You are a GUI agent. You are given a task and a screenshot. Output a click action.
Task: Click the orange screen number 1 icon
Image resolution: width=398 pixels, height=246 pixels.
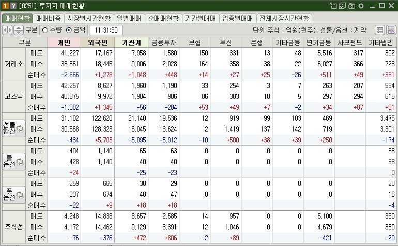5,6
